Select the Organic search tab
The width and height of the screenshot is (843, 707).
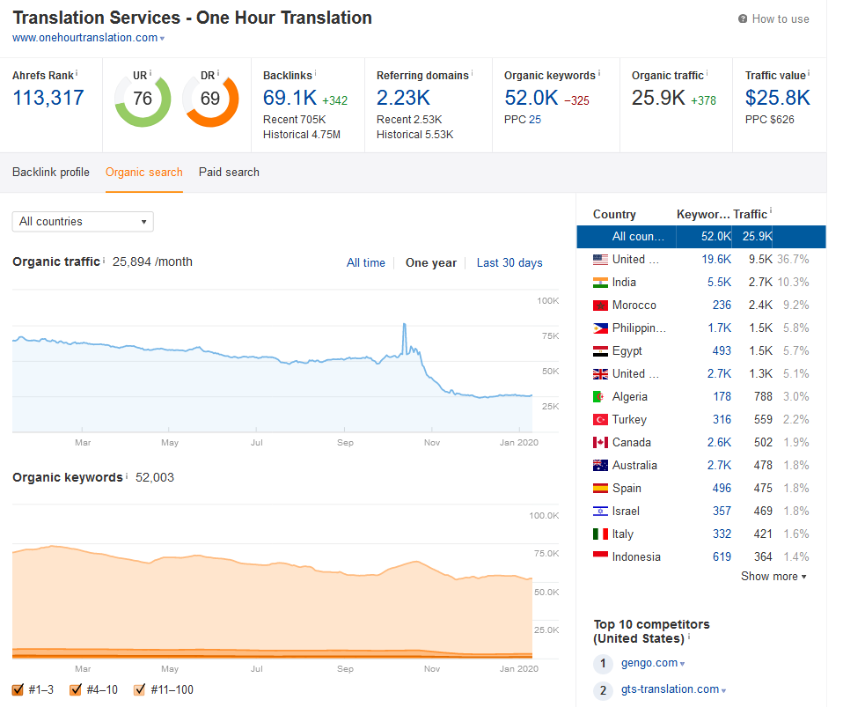[144, 173]
